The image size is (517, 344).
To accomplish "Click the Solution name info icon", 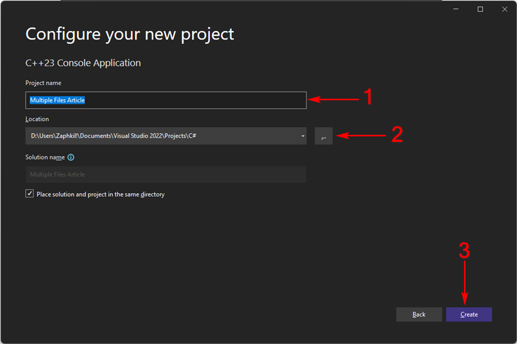I will click(x=71, y=157).
